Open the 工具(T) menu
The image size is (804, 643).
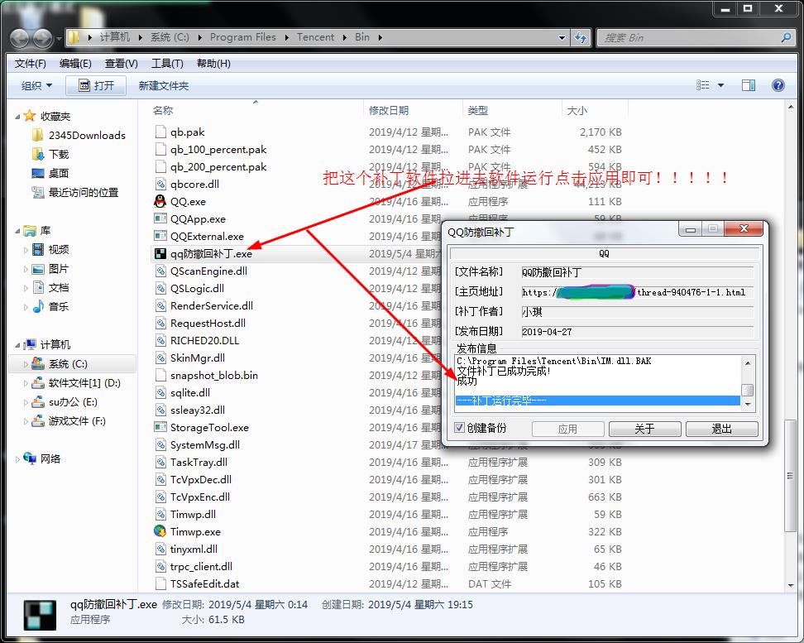[x=167, y=63]
